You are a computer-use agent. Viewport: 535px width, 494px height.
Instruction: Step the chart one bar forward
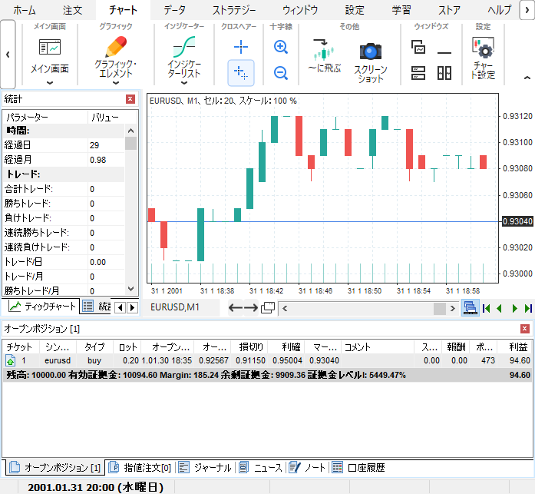514,308
